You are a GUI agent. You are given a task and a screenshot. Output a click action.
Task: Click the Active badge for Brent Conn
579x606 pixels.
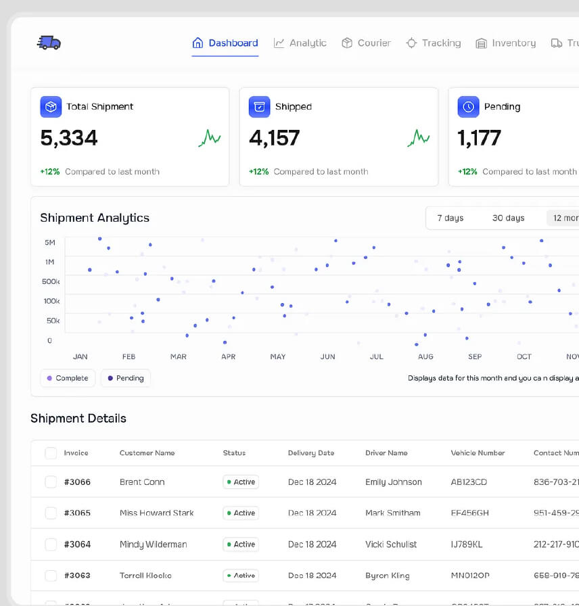click(x=241, y=482)
